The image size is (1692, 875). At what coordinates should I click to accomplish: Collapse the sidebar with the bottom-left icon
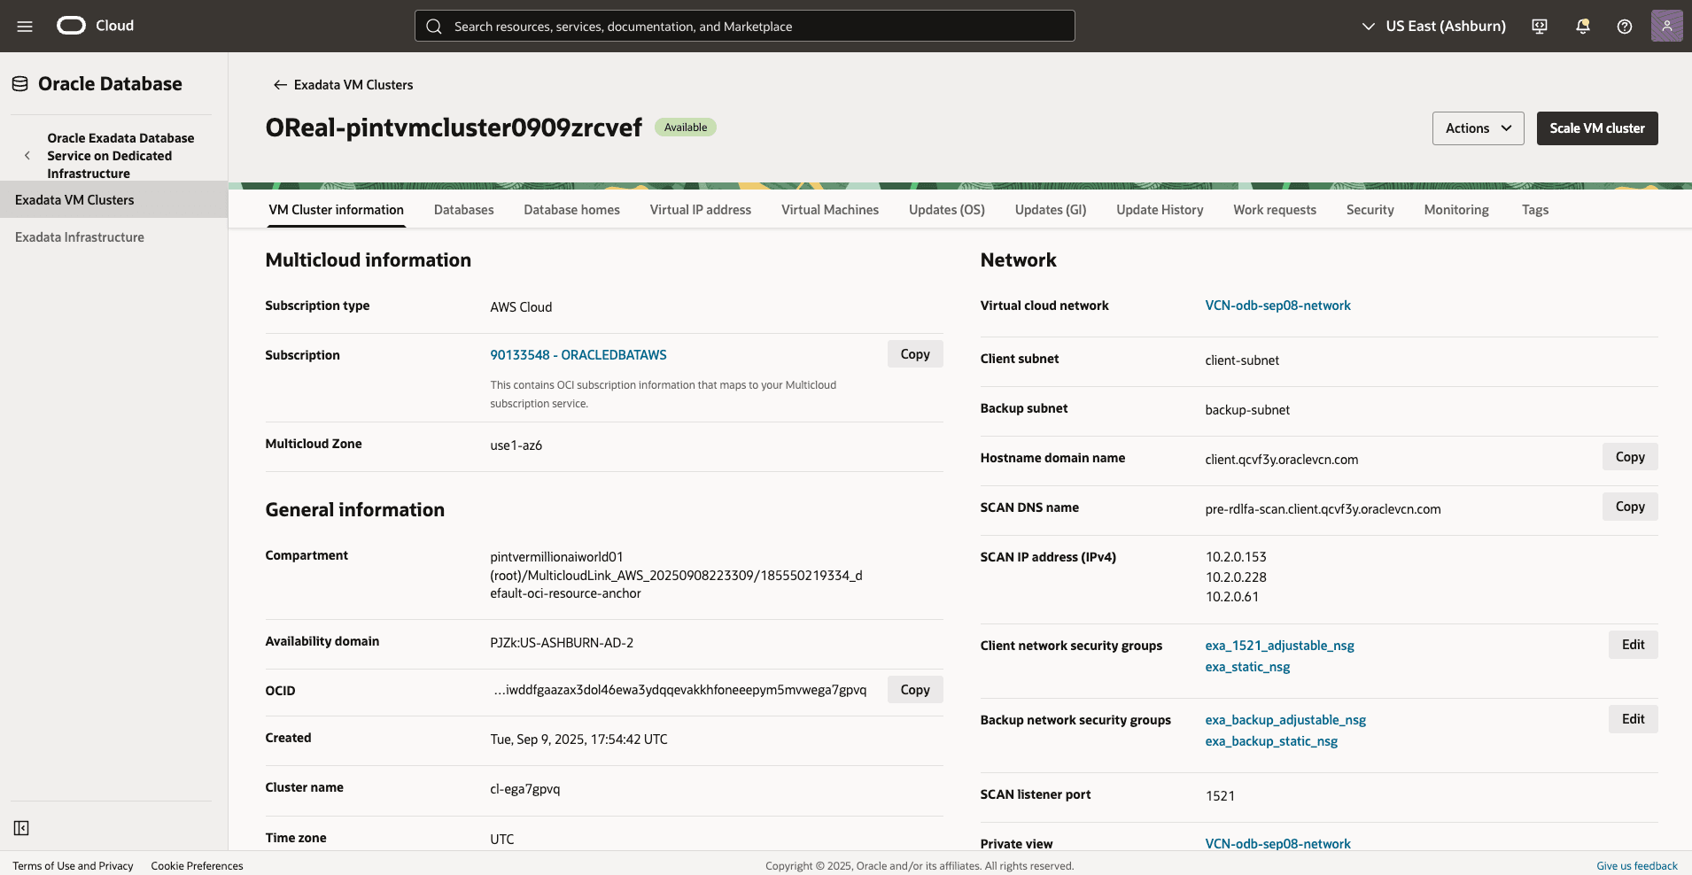coord(21,828)
